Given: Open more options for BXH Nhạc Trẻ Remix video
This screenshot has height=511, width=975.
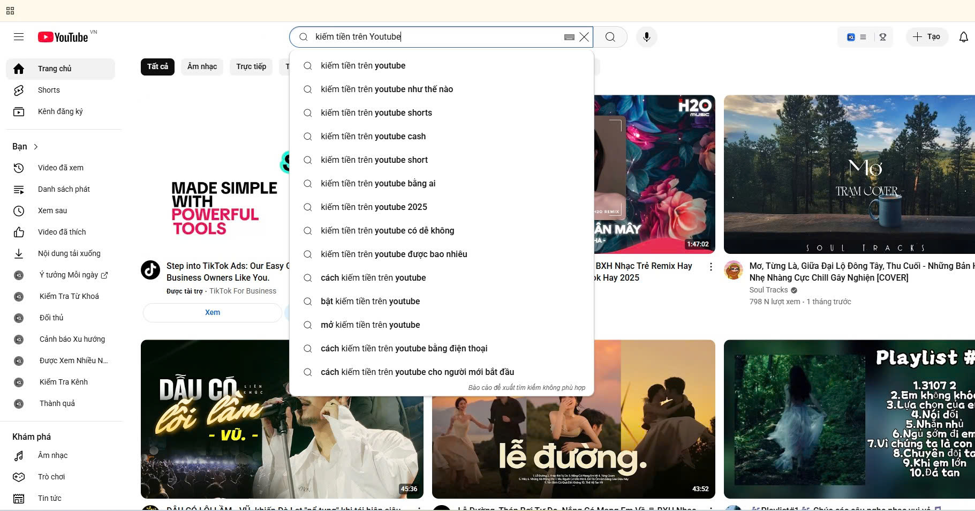Looking at the screenshot, I should click(x=711, y=267).
